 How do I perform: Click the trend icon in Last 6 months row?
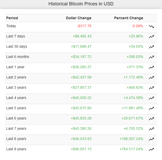tap(151, 57)
